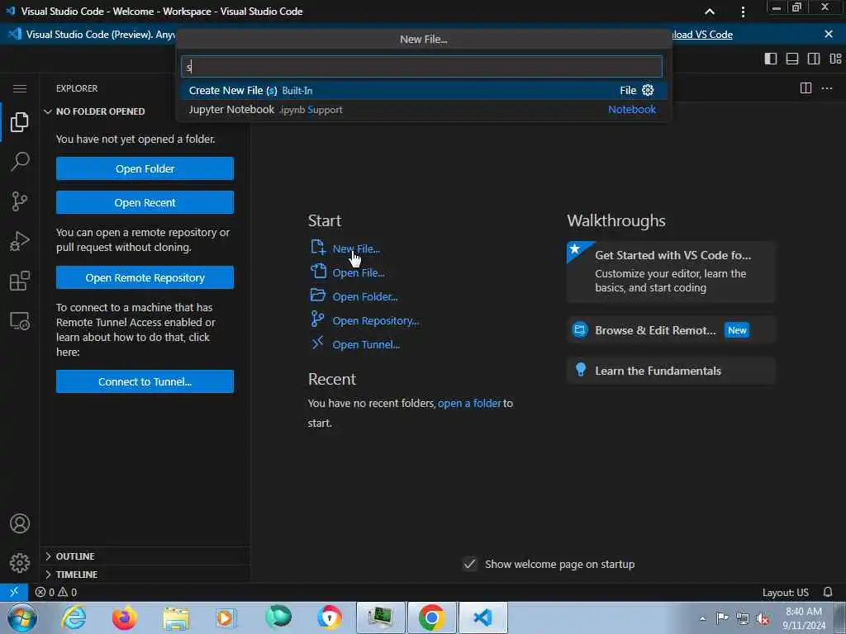
Task: Click the New File name input field
Action: pos(421,67)
